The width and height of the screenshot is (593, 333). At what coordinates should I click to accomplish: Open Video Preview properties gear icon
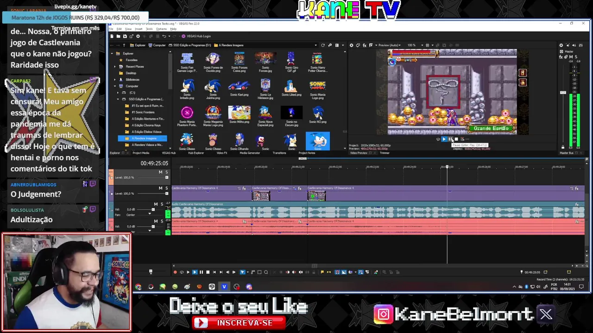351,45
